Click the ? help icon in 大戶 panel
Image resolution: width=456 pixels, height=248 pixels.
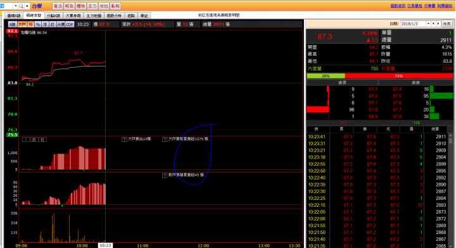tap(25, 140)
